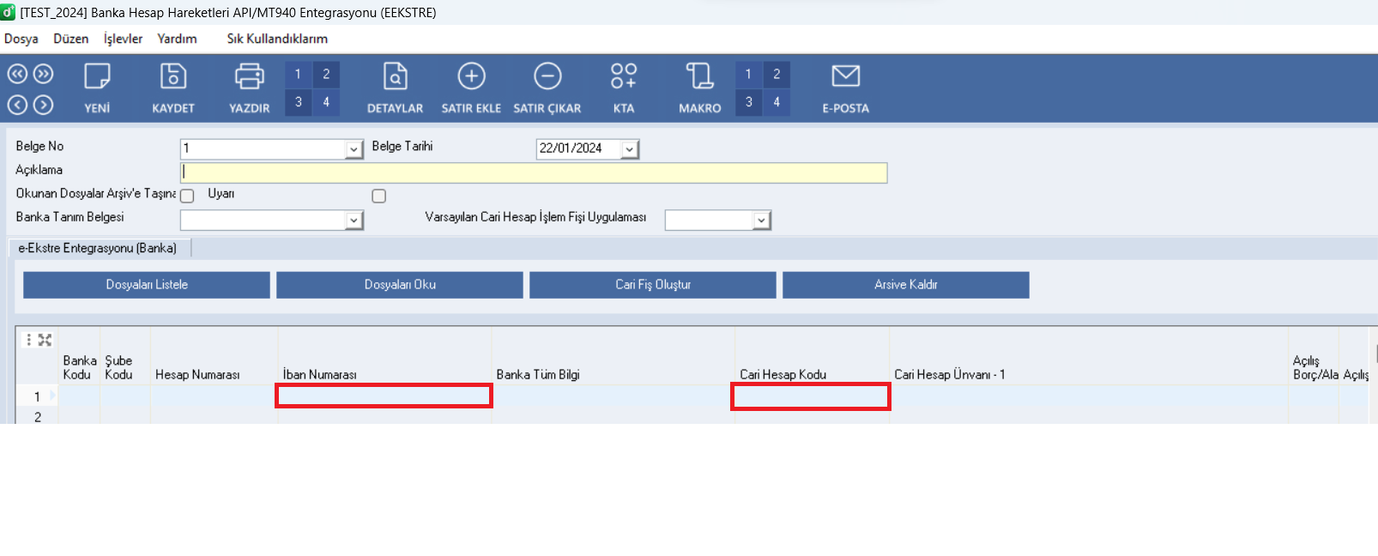The image size is (1378, 556).
Task: Expand grid with the arrows icon
Action: tap(45, 340)
